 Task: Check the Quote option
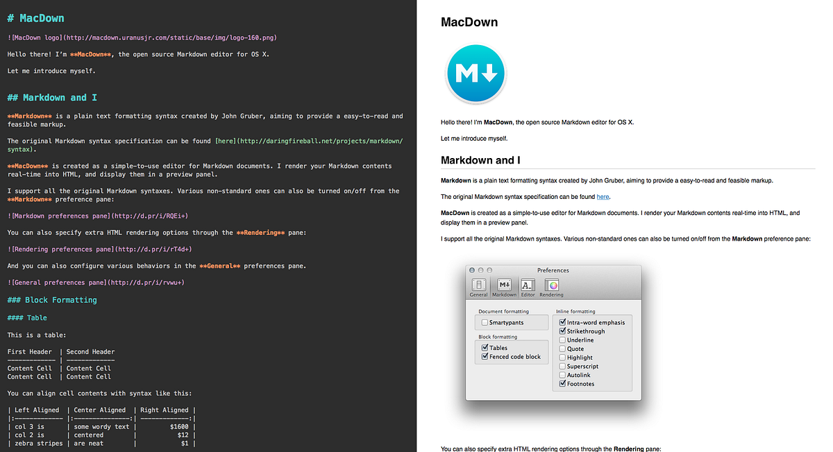(x=562, y=349)
